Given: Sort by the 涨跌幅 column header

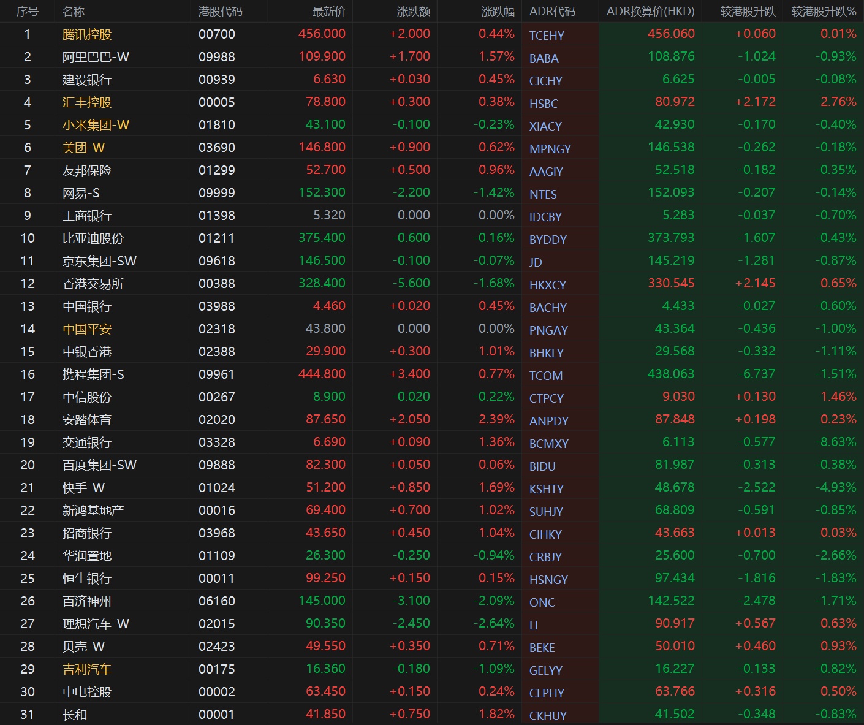Looking at the screenshot, I should [x=498, y=11].
